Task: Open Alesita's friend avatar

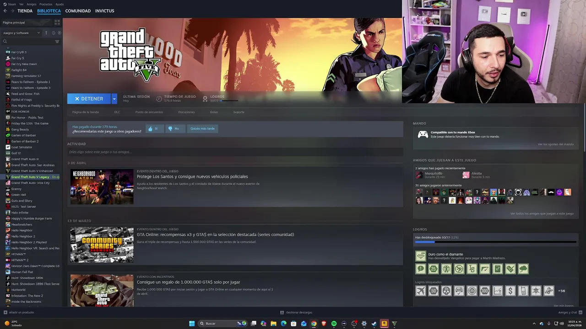Action: pyautogui.click(x=466, y=175)
